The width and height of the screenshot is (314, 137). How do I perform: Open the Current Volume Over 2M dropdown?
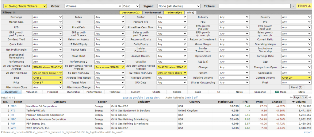(297, 78)
